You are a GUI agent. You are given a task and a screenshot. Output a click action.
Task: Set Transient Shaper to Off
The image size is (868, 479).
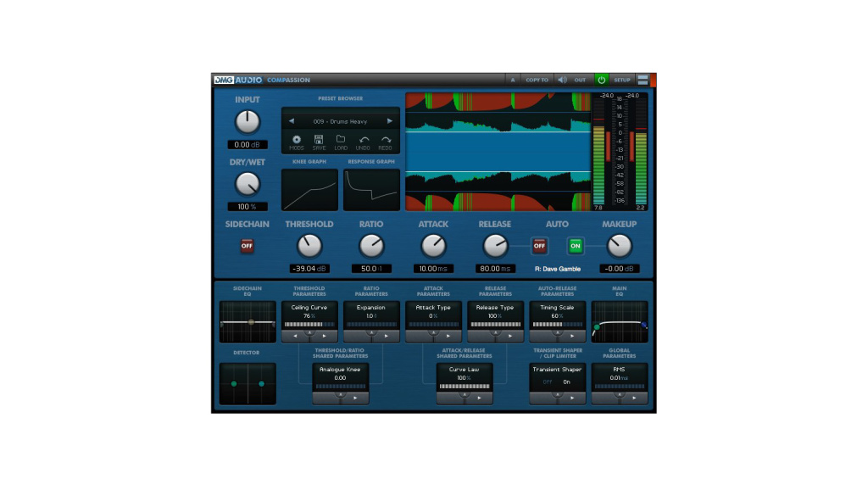548,382
